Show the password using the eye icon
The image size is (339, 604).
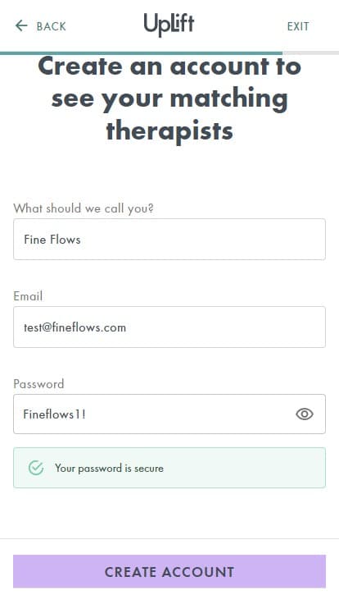[x=305, y=414]
